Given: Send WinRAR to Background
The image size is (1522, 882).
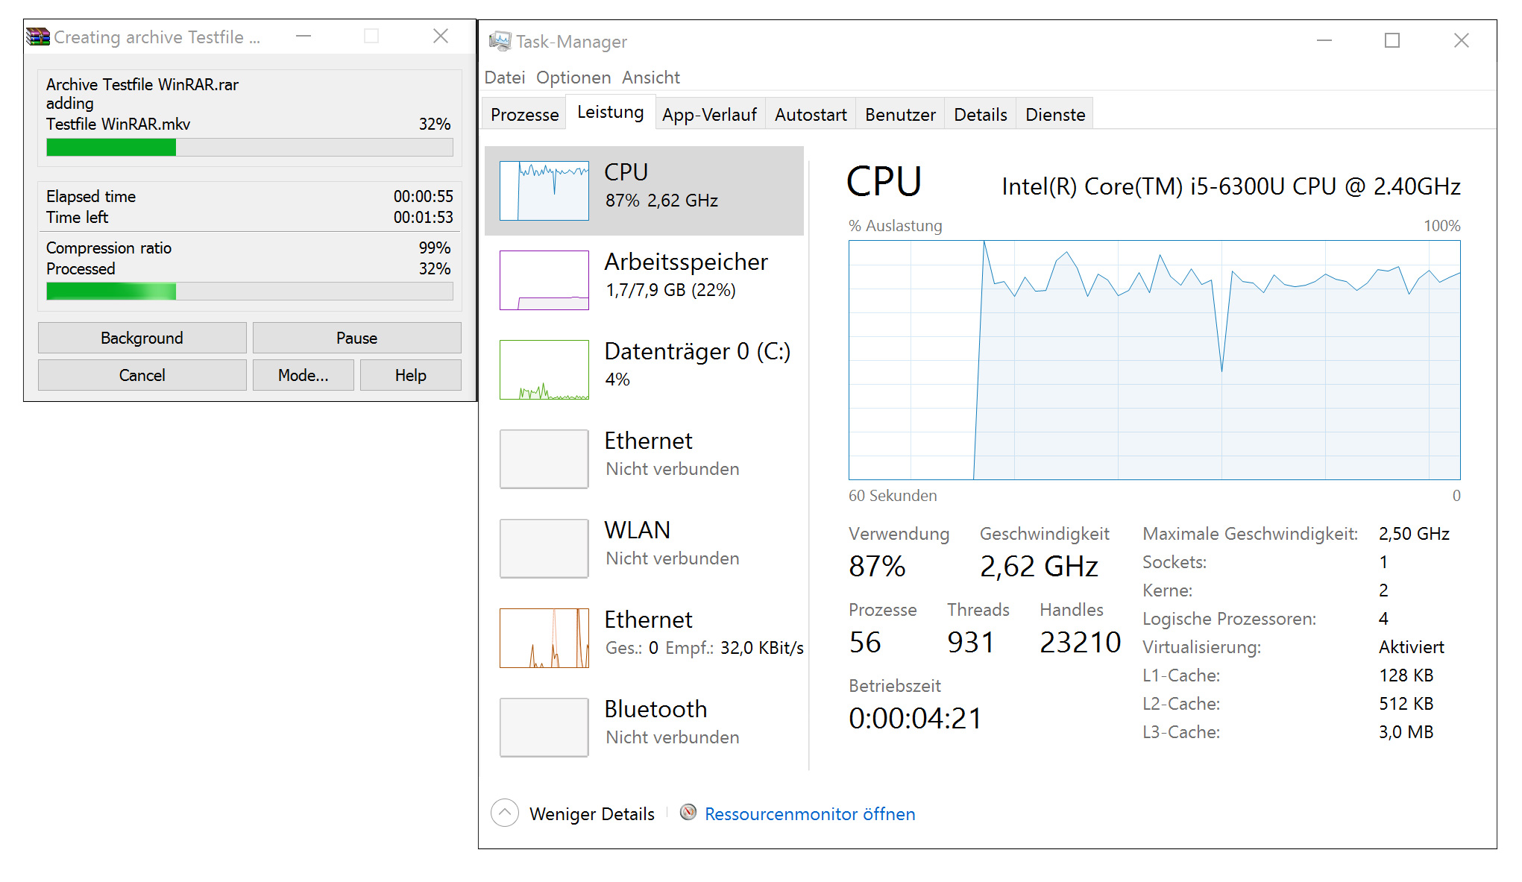Looking at the screenshot, I should coord(142,338).
